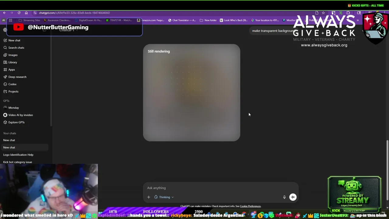Screen dimensions: 389x219
Task: Click the Streamy bot overlay logo
Action: (354, 194)
